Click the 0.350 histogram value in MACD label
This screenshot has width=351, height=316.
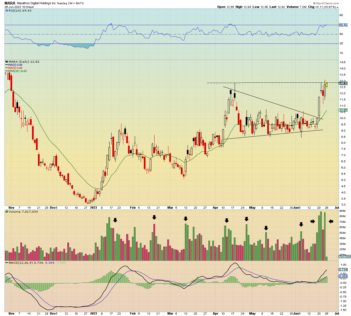[61, 263]
